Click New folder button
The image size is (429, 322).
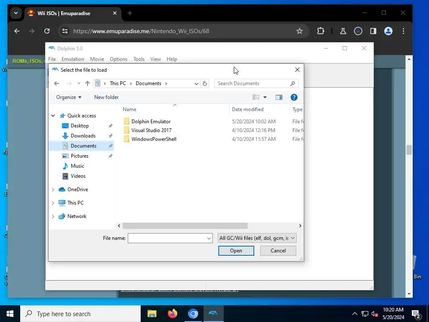106,97
